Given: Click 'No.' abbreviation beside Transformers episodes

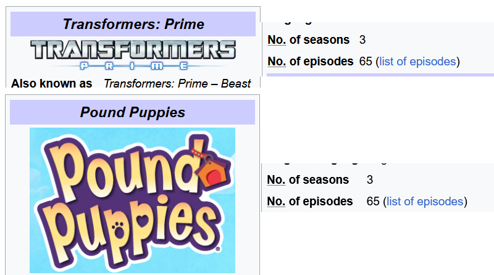Looking at the screenshot, I should [x=276, y=62].
